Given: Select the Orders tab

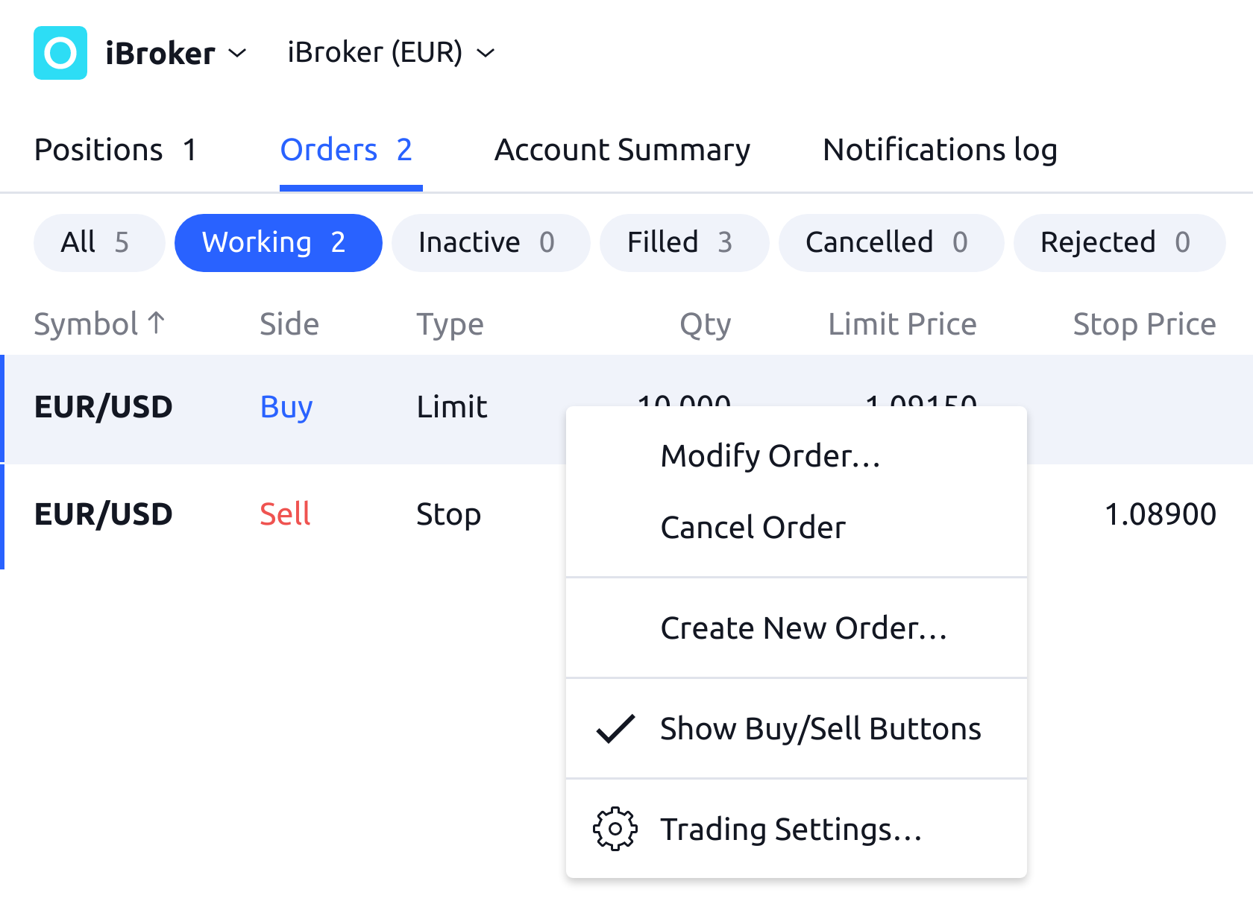Looking at the screenshot, I should pos(346,150).
